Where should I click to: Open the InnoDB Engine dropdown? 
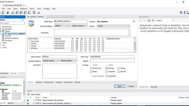click(x=113, y=26)
